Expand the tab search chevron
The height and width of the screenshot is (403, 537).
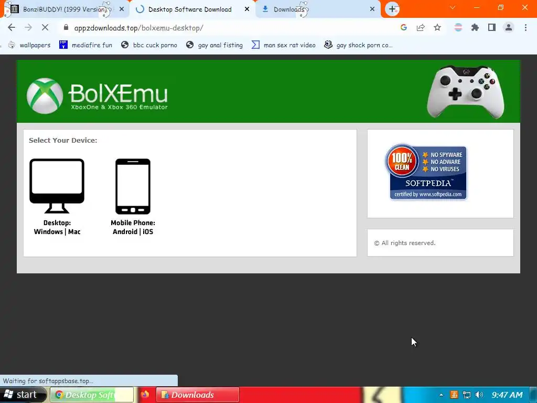453,7
